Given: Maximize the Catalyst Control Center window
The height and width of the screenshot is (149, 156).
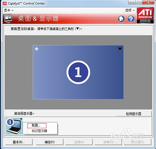Looking at the screenshot, I should click(x=139, y=2).
